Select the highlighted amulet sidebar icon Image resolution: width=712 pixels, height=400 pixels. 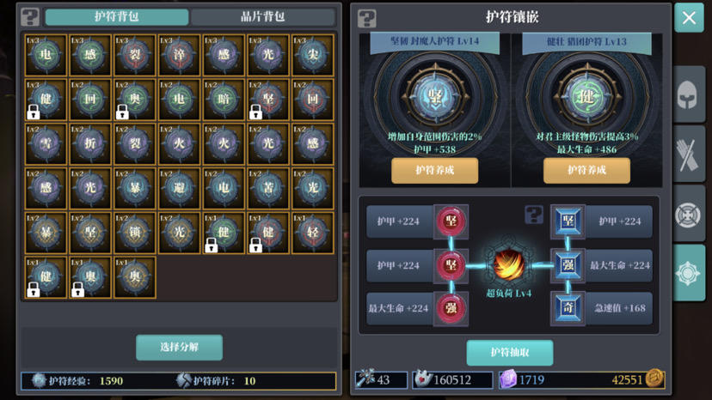pyautogui.click(x=689, y=273)
